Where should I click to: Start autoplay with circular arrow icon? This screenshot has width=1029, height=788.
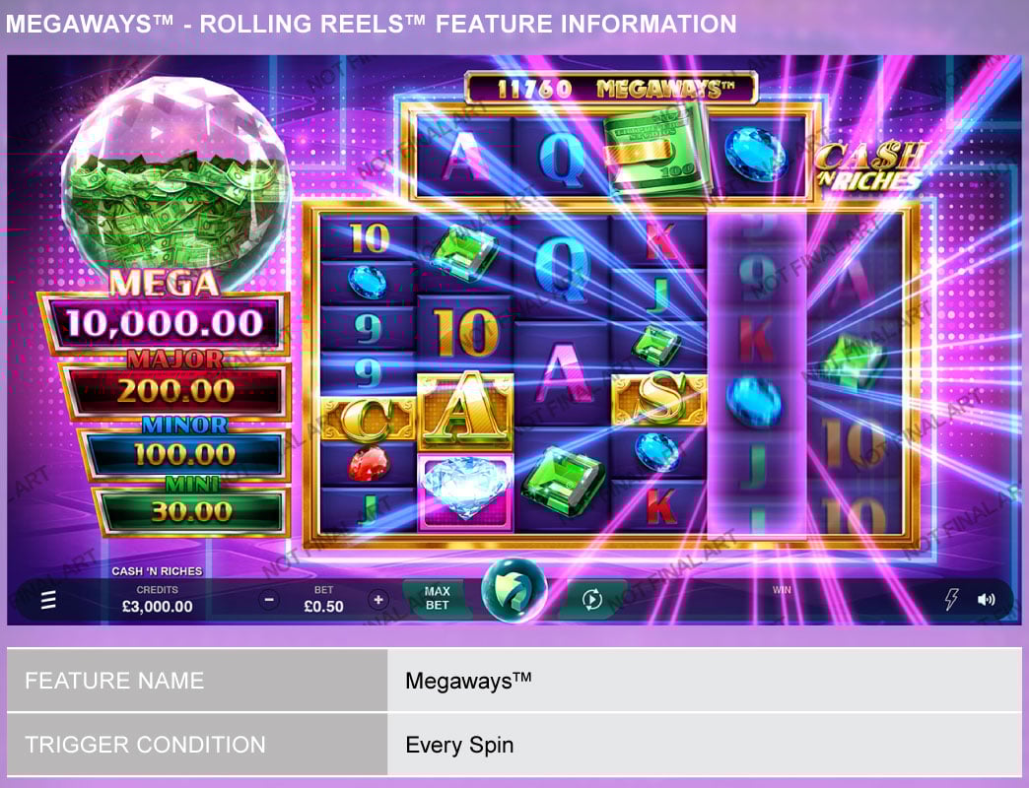click(591, 599)
